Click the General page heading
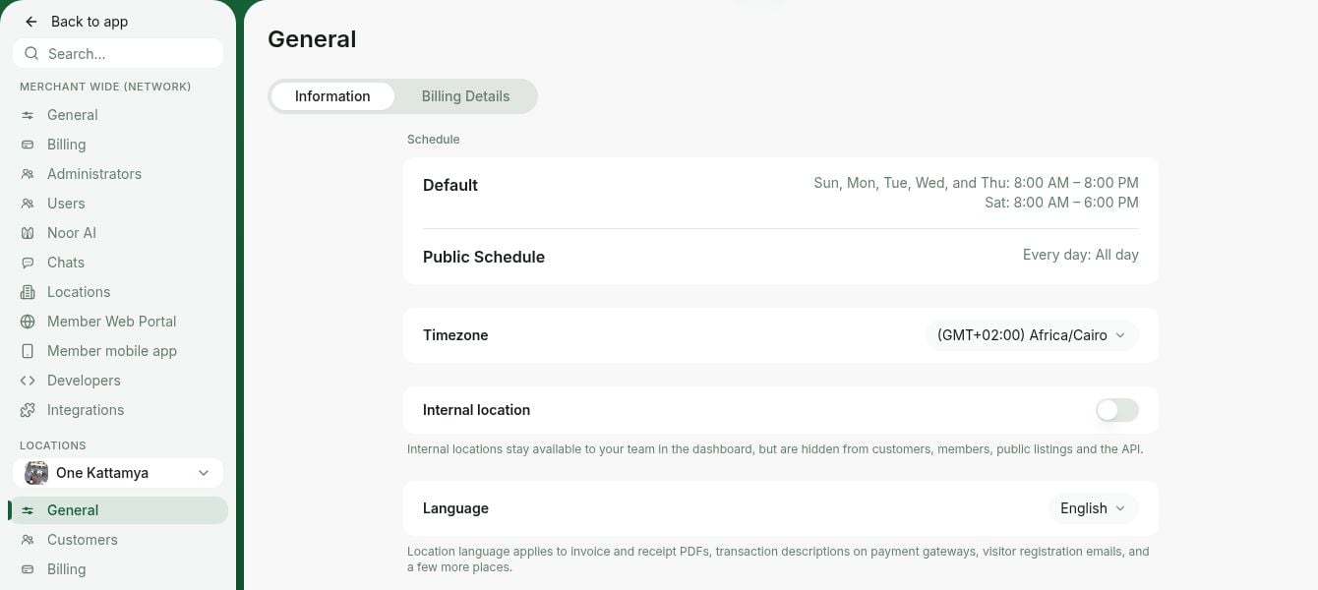 [x=312, y=39]
